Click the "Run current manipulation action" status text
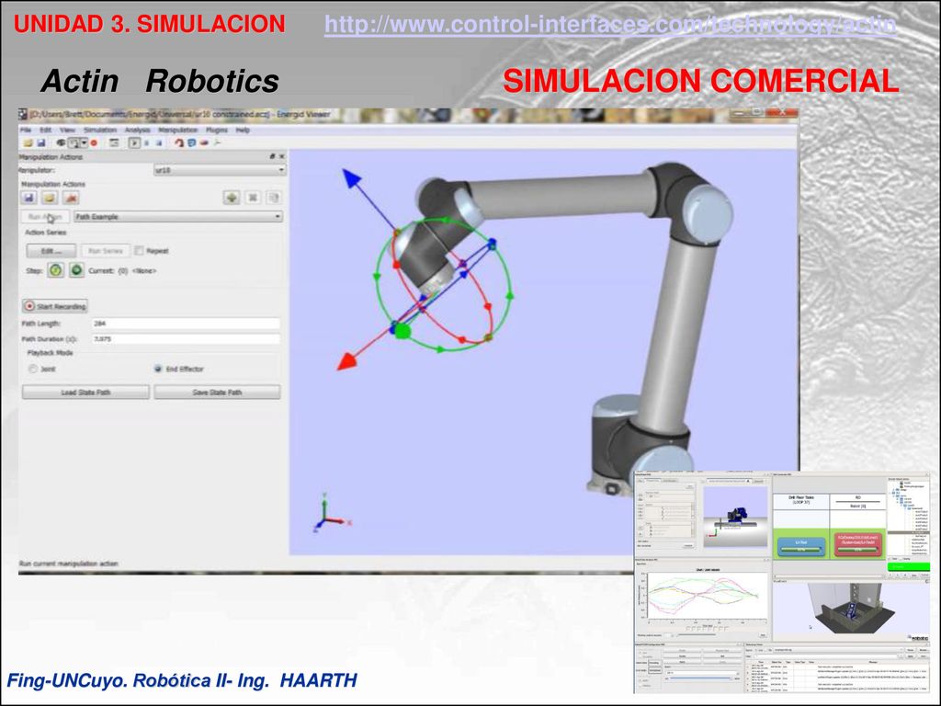 pyautogui.click(x=68, y=564)
